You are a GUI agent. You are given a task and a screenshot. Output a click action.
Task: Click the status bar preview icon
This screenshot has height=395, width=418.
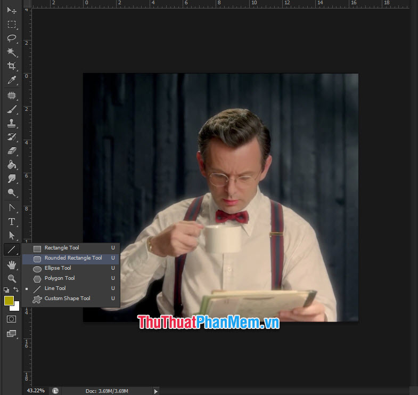[x=55, y=391]
